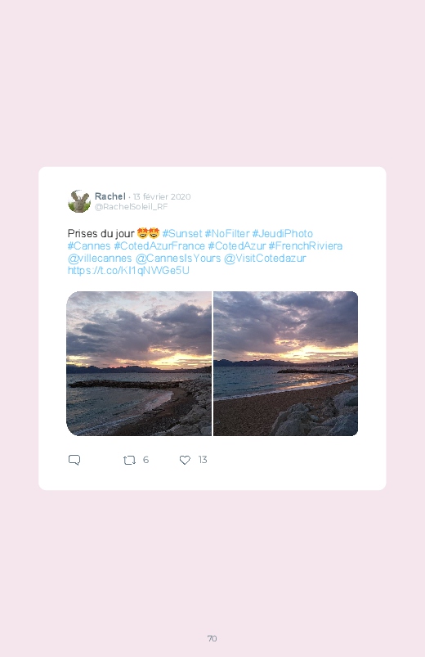Open the #CotedAzurFrance hashtag
Viewport: 425px width, 657px height.
[159, 246]
